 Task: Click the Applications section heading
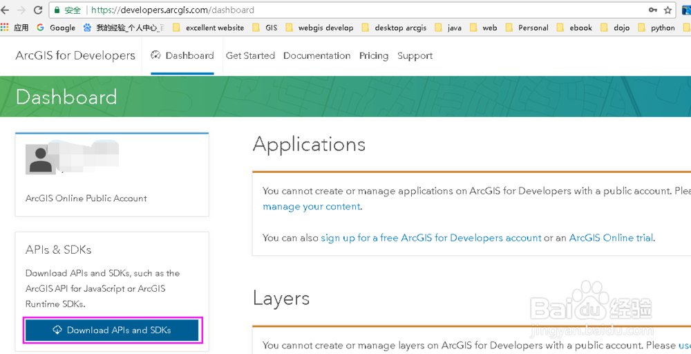click(x=310, y=145)
